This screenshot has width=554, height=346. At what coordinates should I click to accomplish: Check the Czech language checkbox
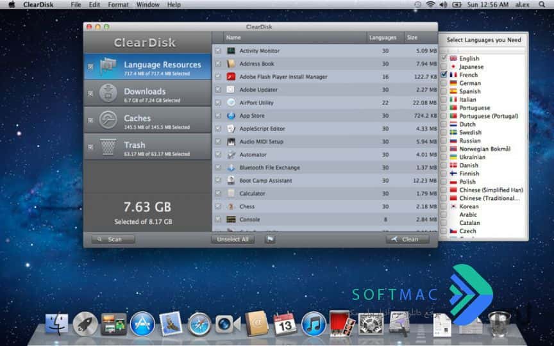(444, 231)
